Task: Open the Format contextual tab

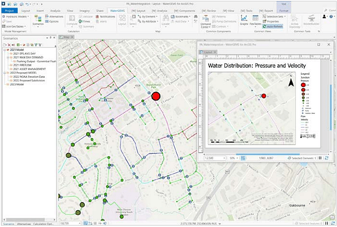Action: [284, 10]
